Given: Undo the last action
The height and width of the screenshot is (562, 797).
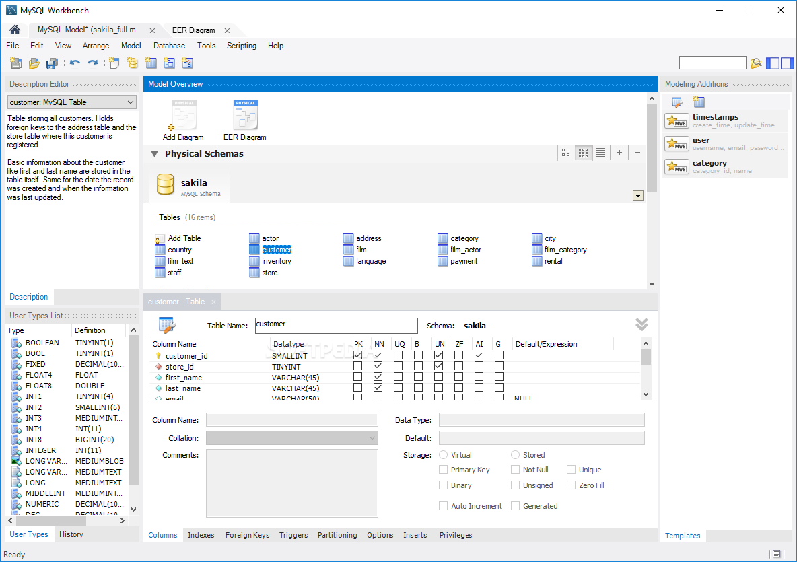Looking at the screenshot, I should [75, 63].
